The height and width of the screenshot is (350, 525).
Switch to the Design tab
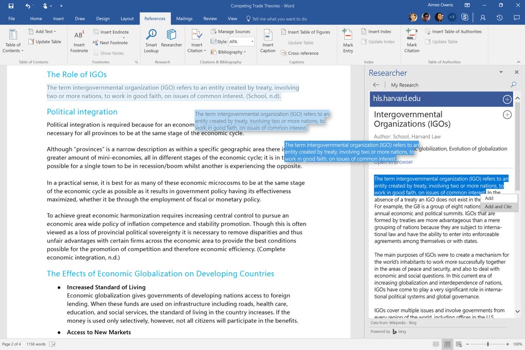pyautogui.click(x=103, y=19)
